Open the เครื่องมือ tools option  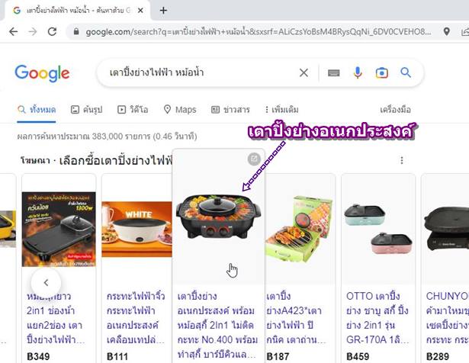pos(395,110)
